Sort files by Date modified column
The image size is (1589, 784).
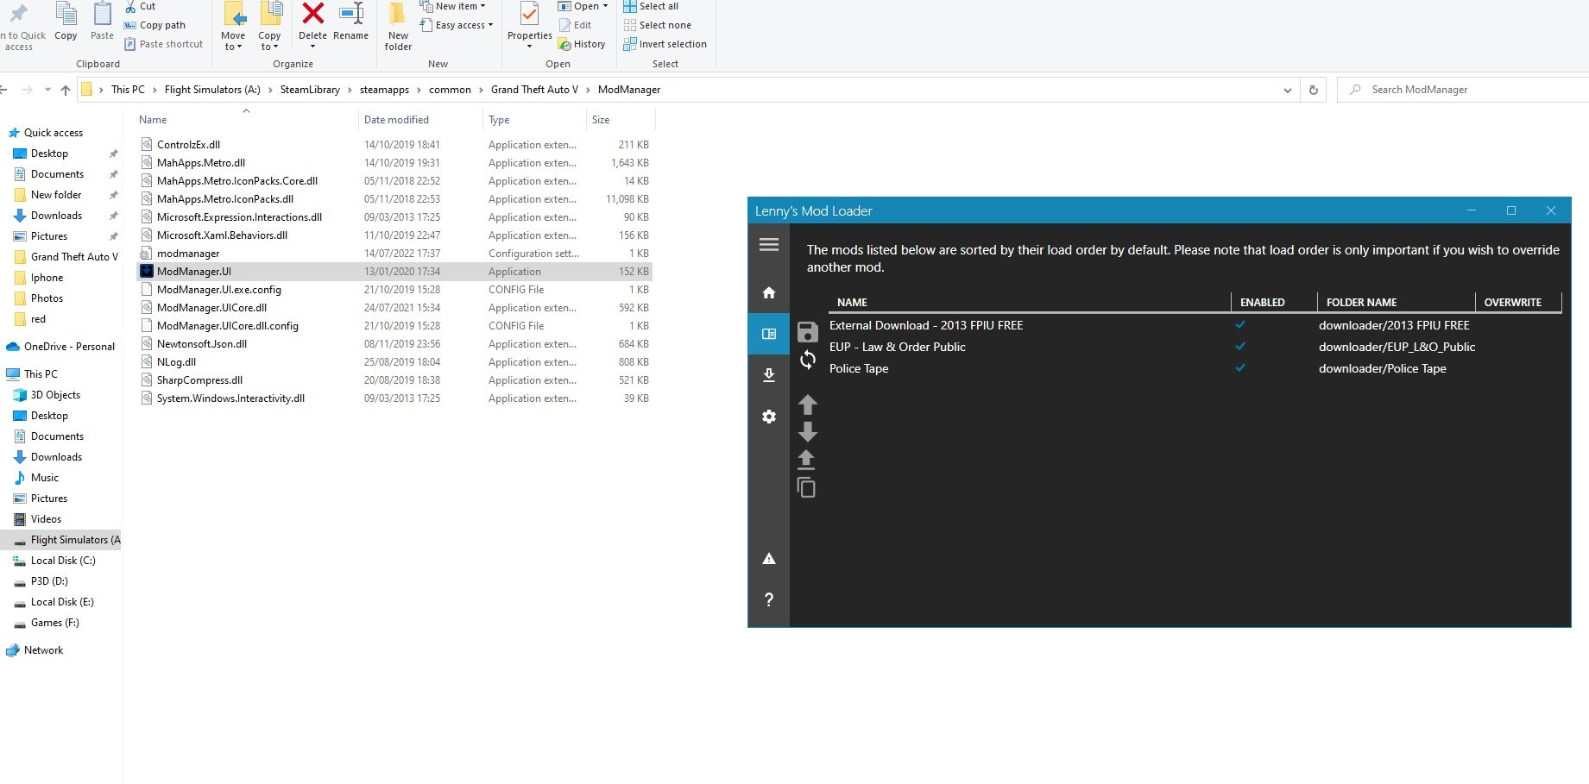pos(396,120)
